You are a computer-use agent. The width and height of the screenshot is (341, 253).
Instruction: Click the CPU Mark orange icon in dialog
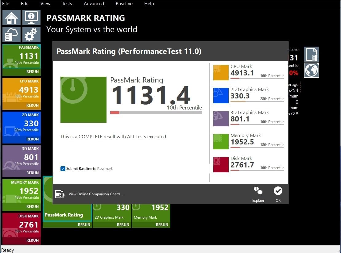coord(221,73)
